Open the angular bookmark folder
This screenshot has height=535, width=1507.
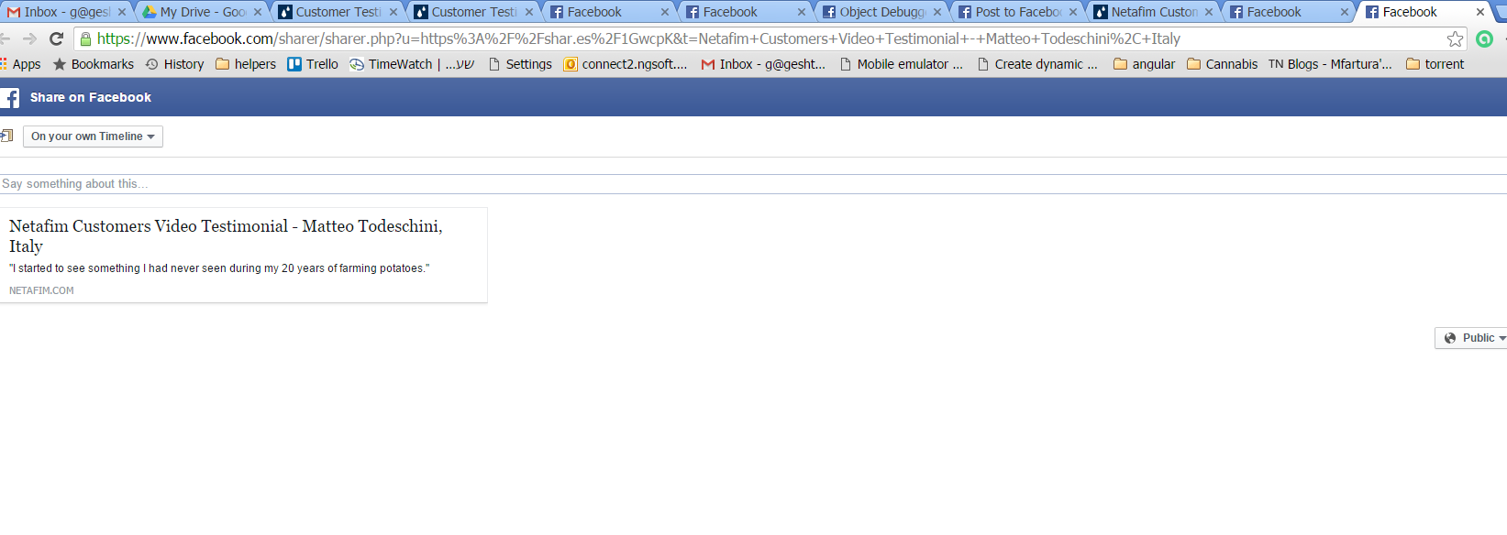pyautogui.click(x=1144, y=64)
